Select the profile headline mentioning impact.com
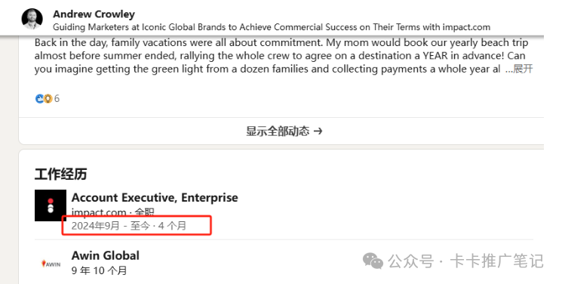 pos(272,27)
